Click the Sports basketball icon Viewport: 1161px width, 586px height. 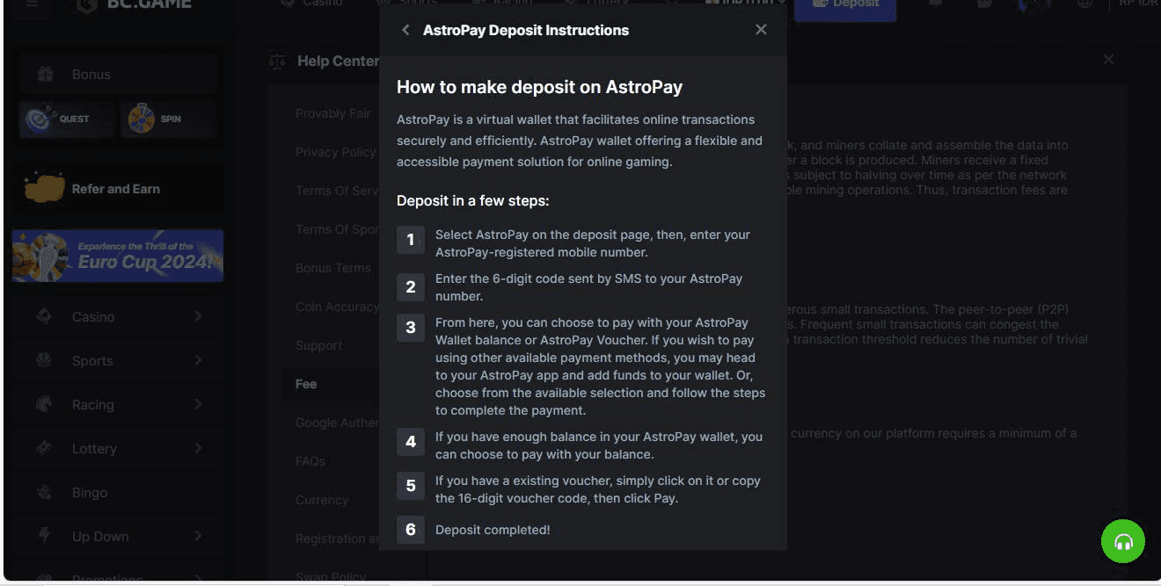[44, 360]
